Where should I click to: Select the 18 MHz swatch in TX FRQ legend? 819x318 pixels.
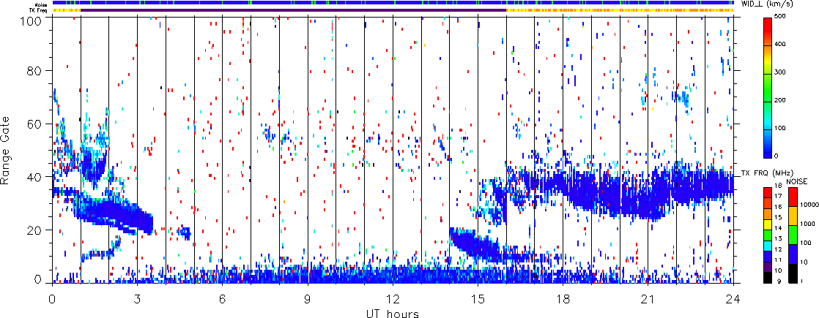point(767,189)
